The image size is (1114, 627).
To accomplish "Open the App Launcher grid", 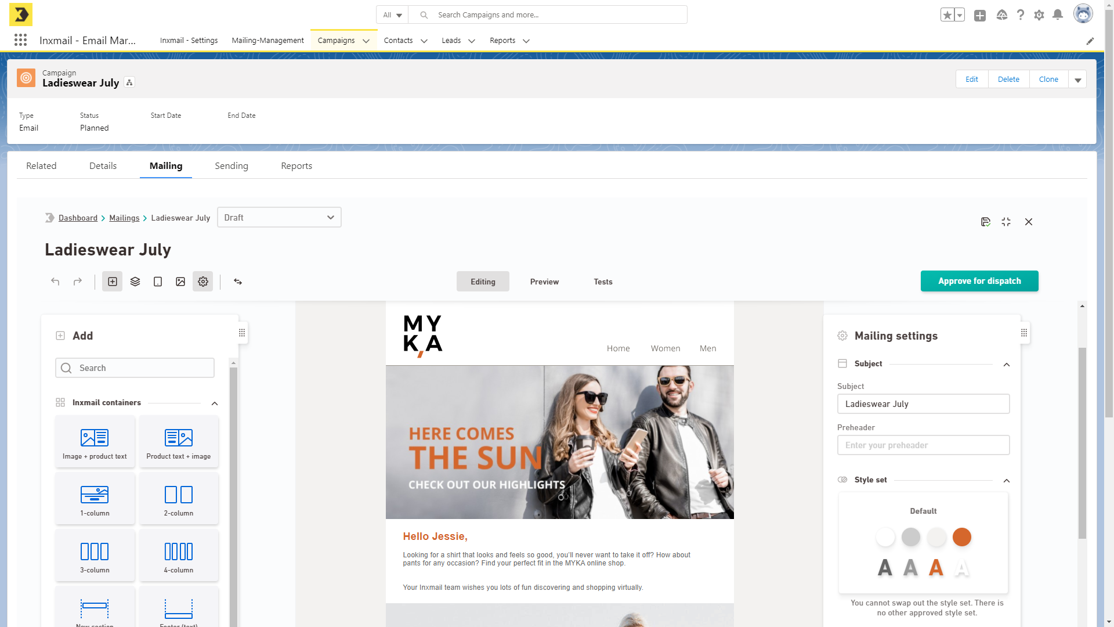I will [20, 40].
